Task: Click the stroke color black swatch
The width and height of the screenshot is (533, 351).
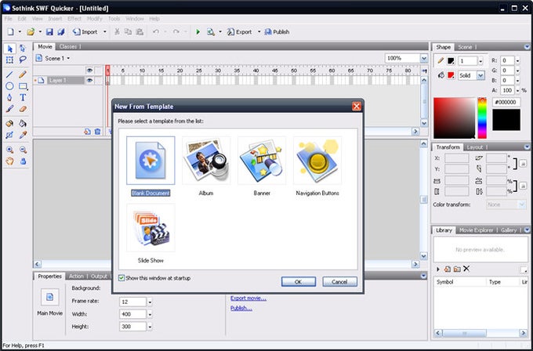Action: (x=451, y=61)
